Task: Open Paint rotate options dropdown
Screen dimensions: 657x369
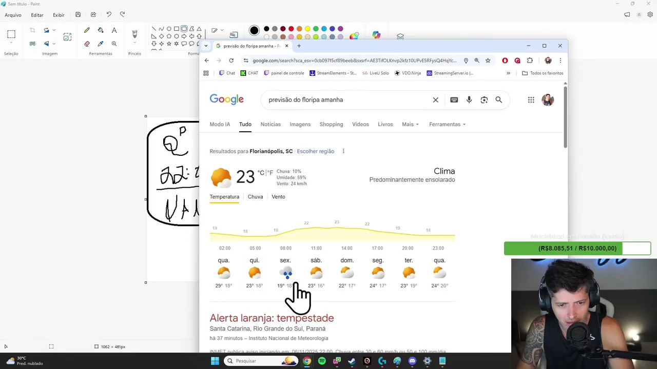Action: pyautogui.click(x=54, y=30)
